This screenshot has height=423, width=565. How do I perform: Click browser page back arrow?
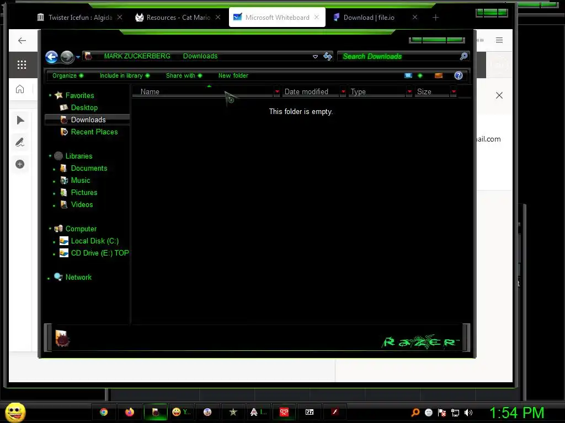(x=22, y=40)
